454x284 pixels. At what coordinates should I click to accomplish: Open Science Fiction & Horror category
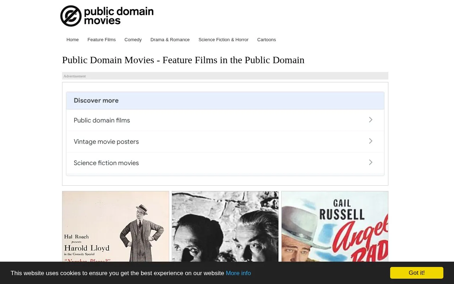(223, 40)
